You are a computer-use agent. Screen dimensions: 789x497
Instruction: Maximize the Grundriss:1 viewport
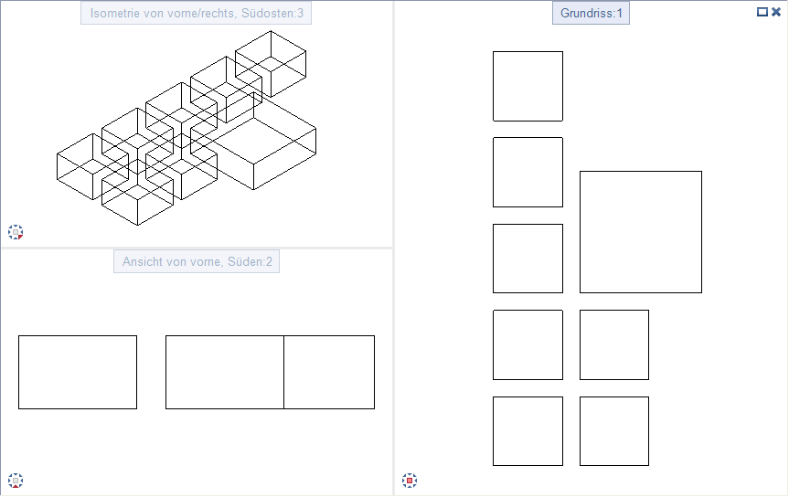(762, 12)
